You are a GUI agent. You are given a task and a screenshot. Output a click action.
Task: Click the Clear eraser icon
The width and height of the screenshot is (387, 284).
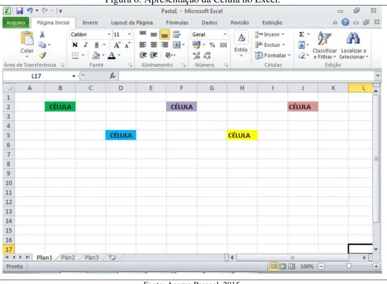tap(302, 55)
